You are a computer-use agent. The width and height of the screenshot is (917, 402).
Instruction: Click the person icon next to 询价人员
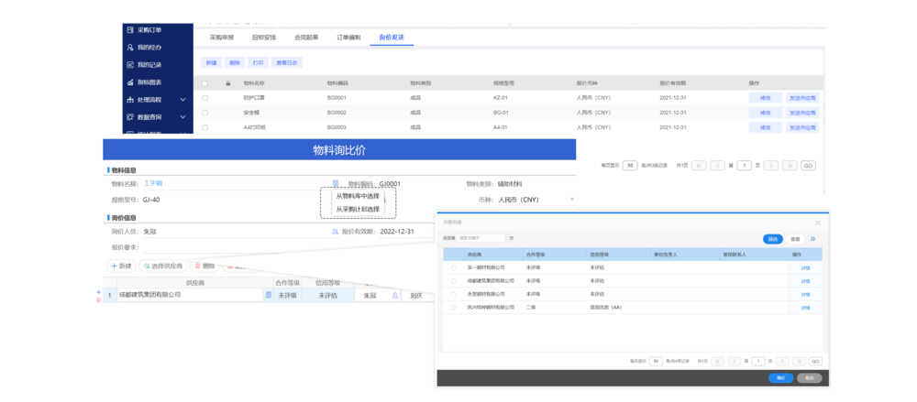click(x=335, y=232)
